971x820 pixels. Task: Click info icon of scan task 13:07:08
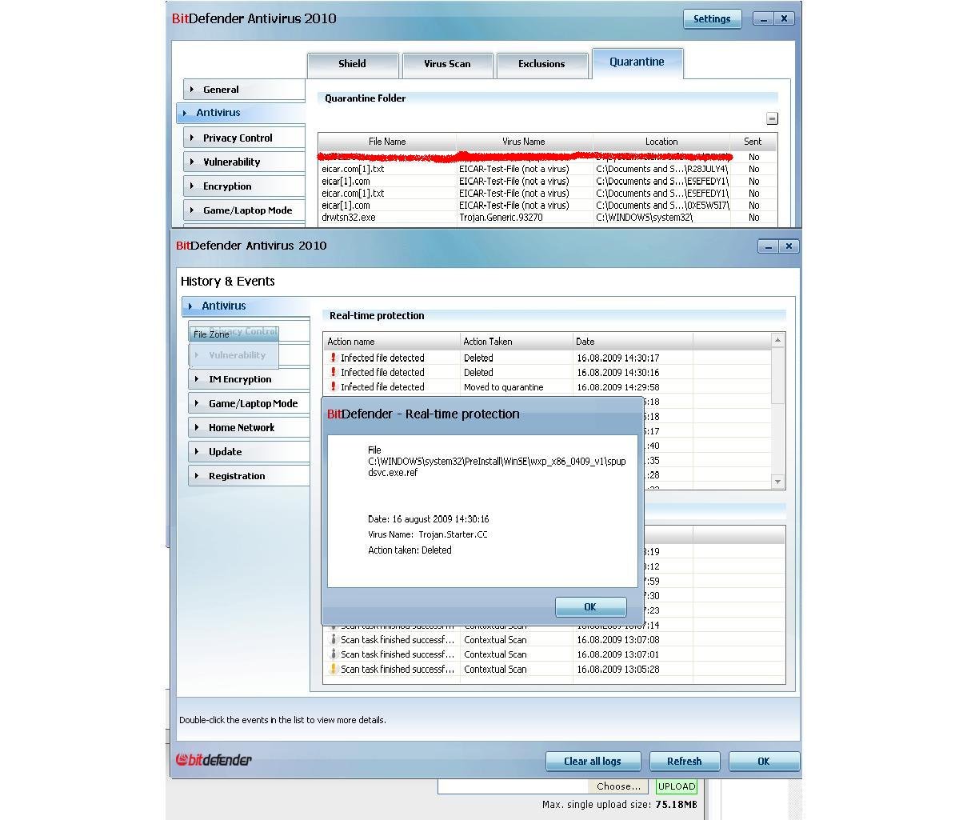click(x=333, y=640)
